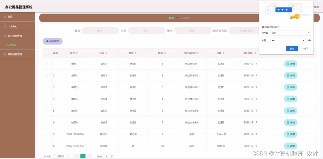Select the 办公用品 submenu item
This screenshot has height=159, width=323.
(11, 45)
